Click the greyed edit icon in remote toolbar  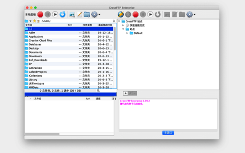(x=174, y=14)
